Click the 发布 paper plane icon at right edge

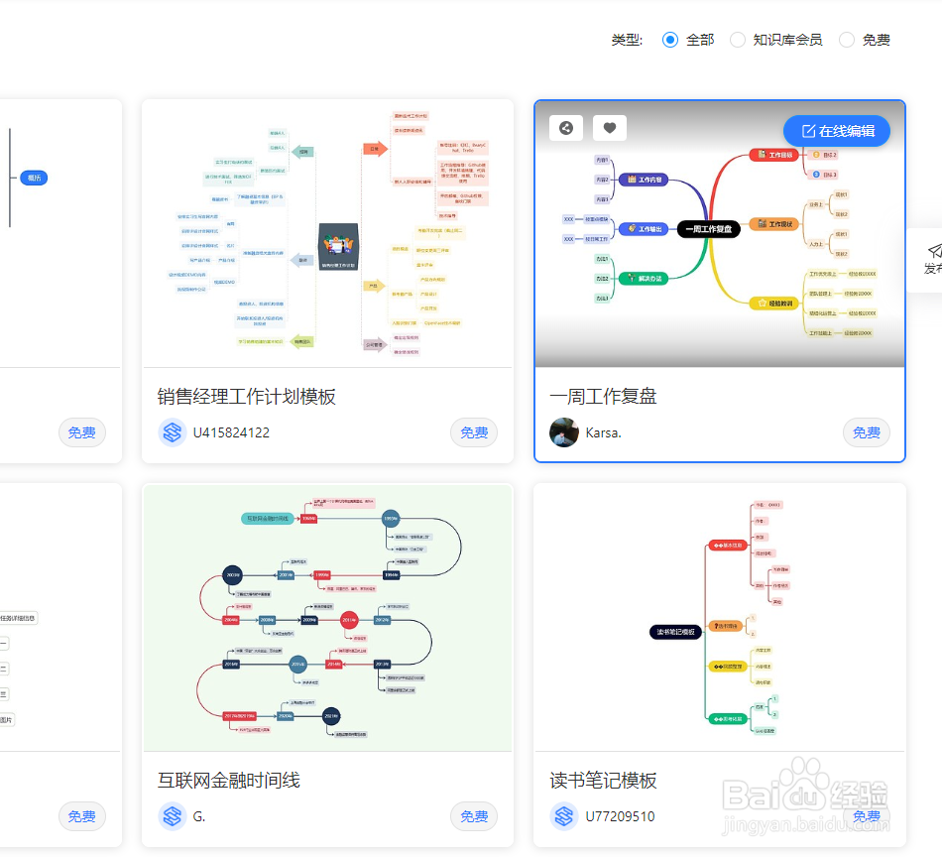(935, 251)
